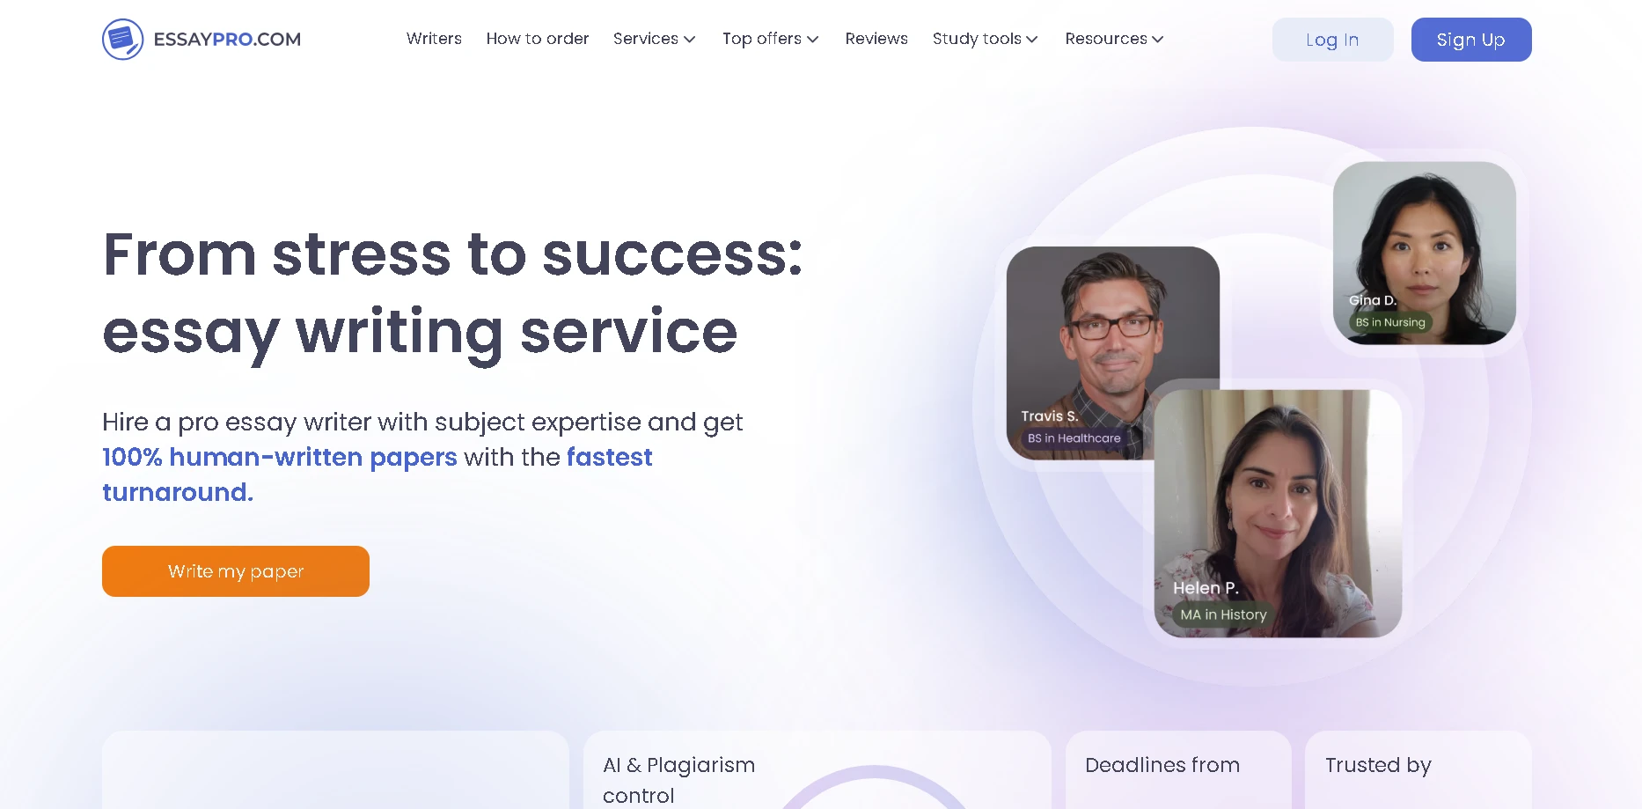The width and height of the screenshot is (1642, 809).
Task: Click the MA in History badge
Action: (x=1222, y=614)
